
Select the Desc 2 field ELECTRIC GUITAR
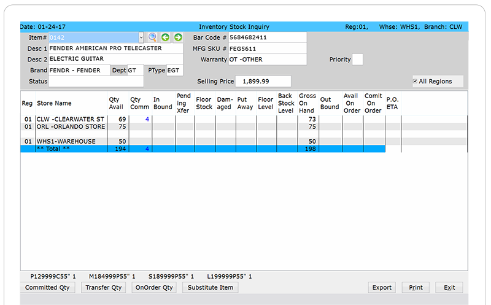[116, 59]
